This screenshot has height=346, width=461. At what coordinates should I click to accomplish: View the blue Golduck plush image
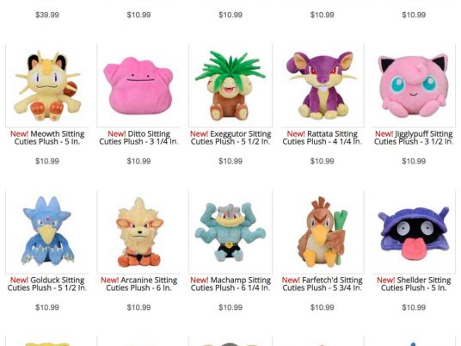click(x=47, y=232)
